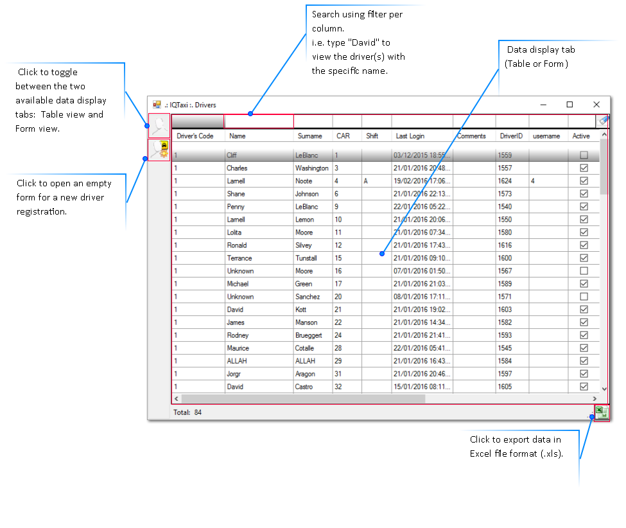Enable Active for Unknown Moore
Image resolution: width=626 pixels, height=528 pixels.
click(584, 271)
